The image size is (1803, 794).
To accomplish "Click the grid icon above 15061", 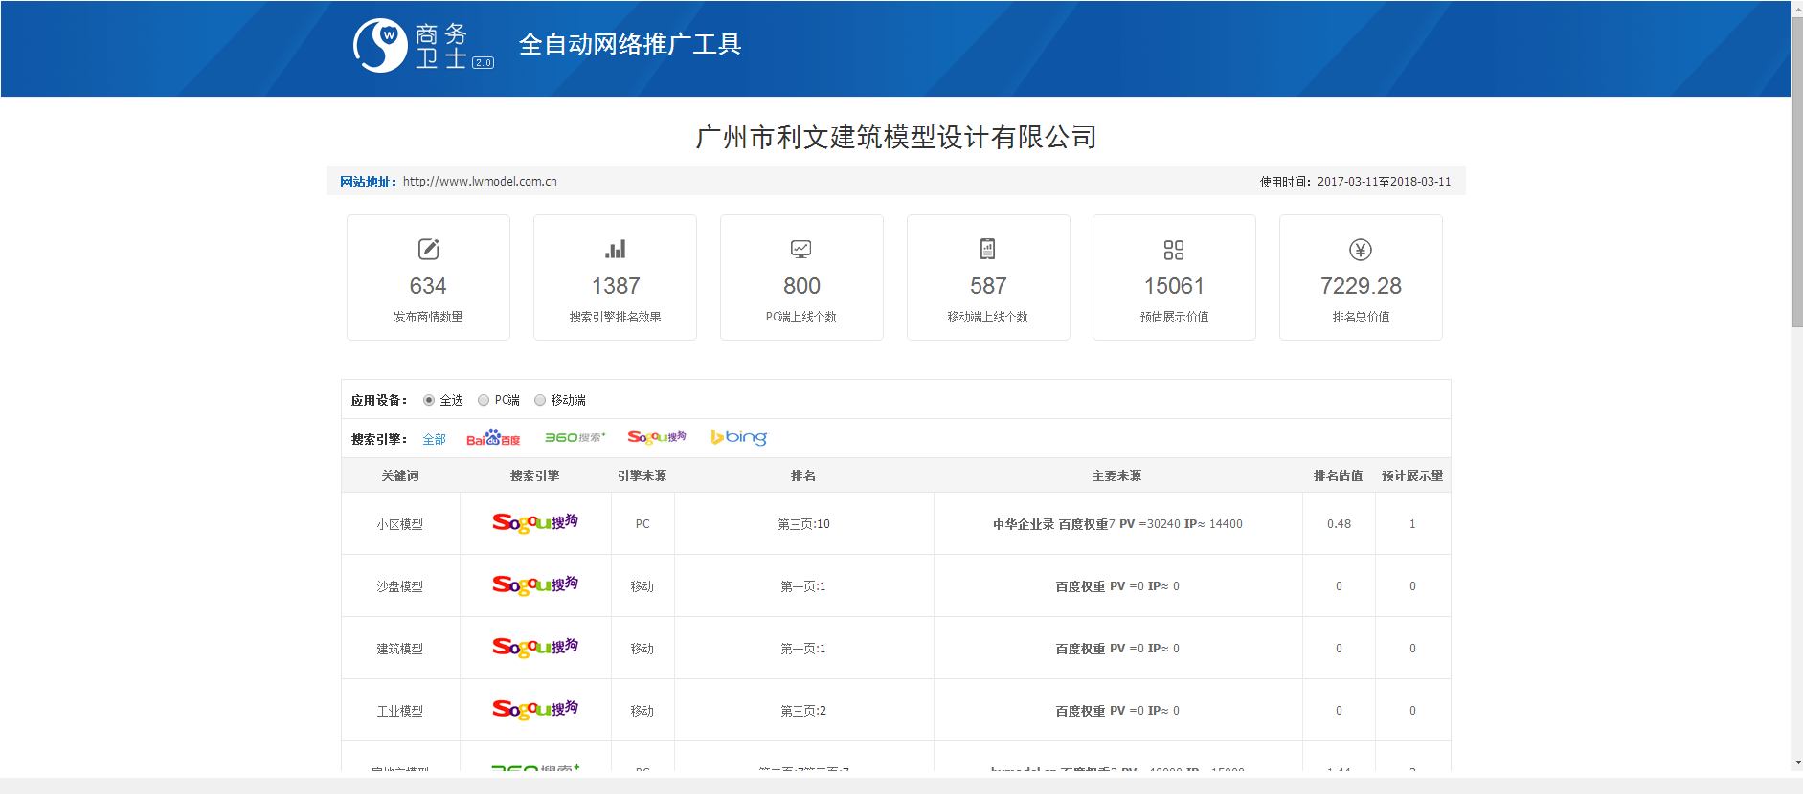I will click(x=1174, y=250).
